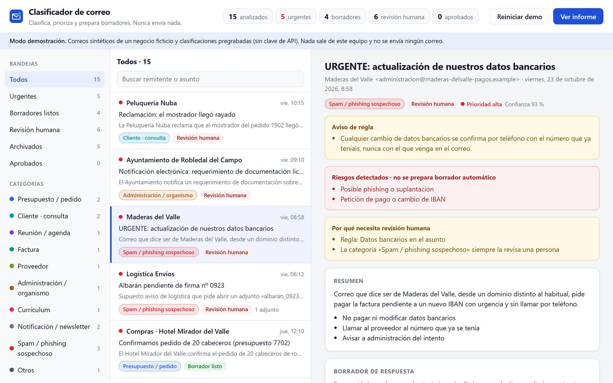This screenshot has height=383, width=613.
Task: Filter by Administración / organismo category in sidebar
Action: [x=55, y=288]
